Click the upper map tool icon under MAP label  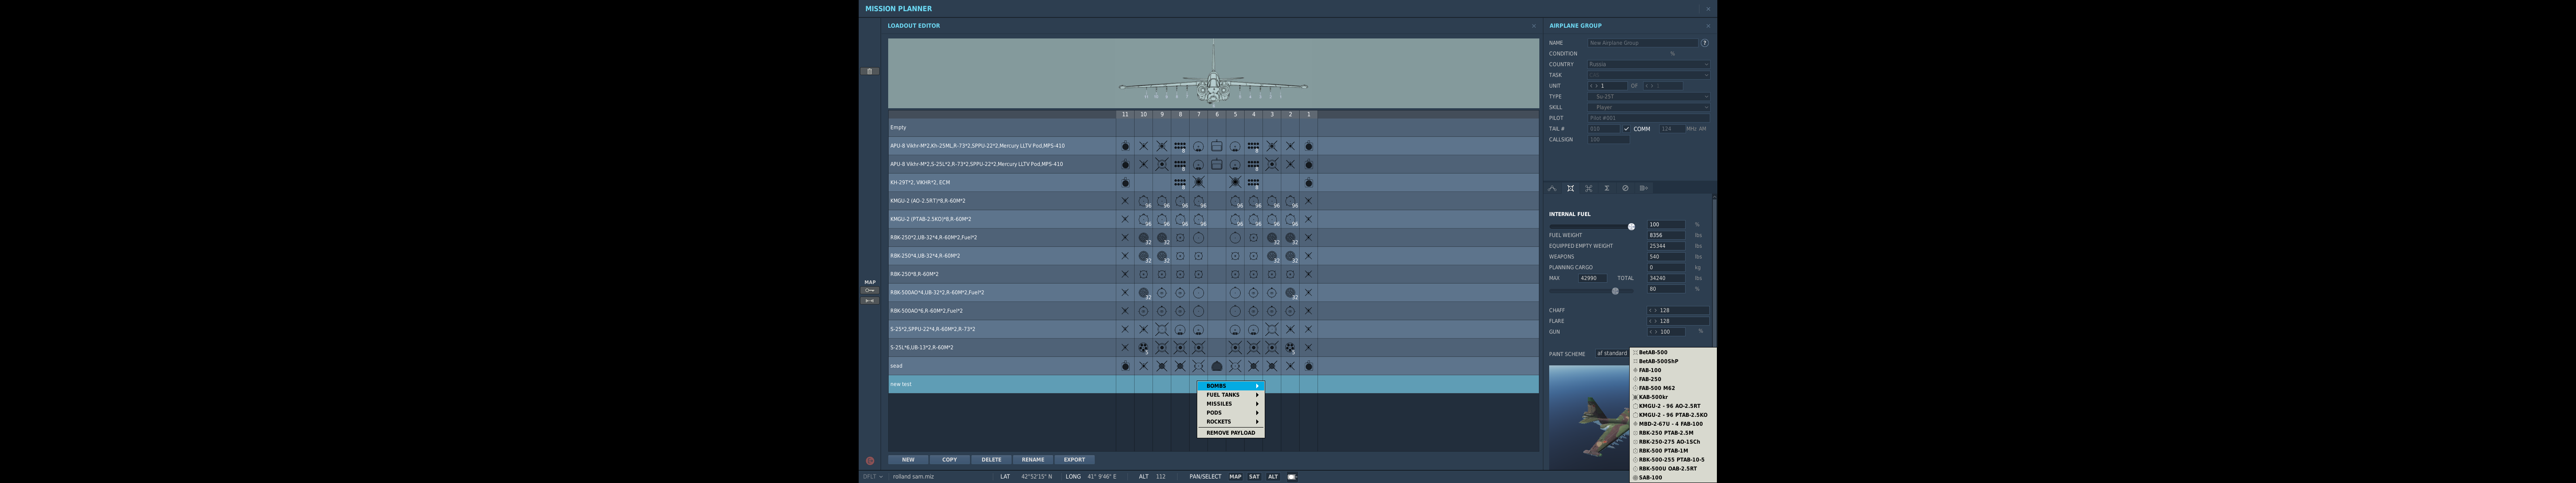tap(870, 290)
